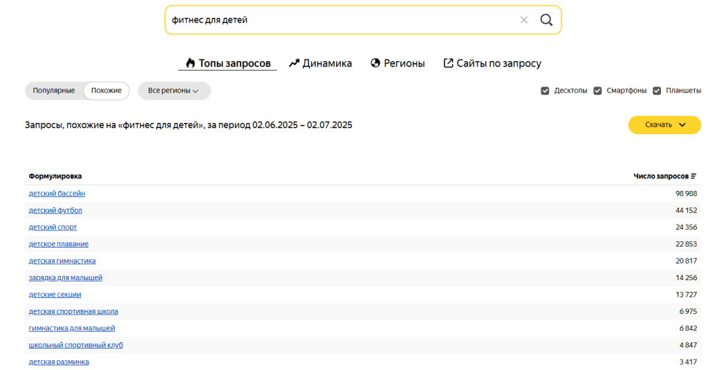Toggle the Смартфоны checkbox
The height and width of the screenshot is (370, 708).
(597, 91)
